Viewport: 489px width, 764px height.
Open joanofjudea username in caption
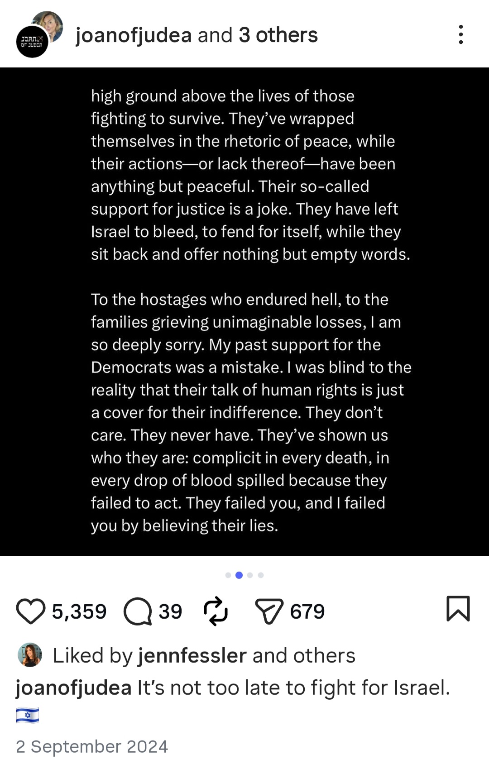(74, 688)
